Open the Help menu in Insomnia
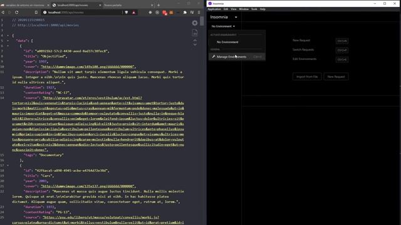401x225 pixels. [x=263, y=9]
